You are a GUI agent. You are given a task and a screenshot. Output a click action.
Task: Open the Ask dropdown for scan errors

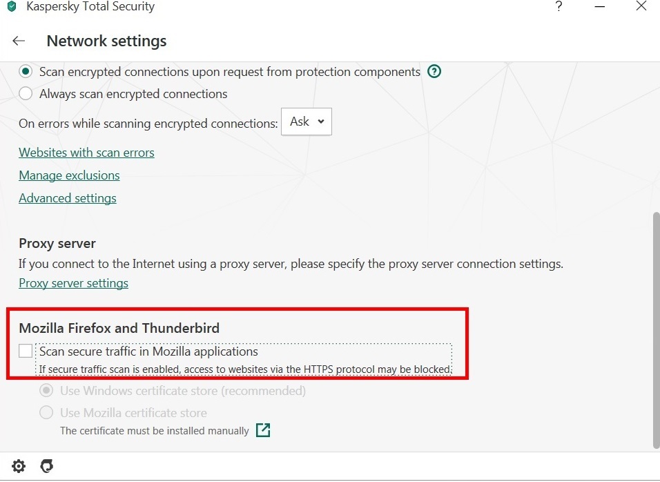[307, 122]
